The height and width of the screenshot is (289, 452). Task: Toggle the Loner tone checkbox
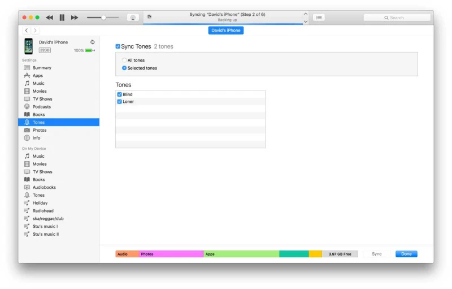click(x=119, y=102)
